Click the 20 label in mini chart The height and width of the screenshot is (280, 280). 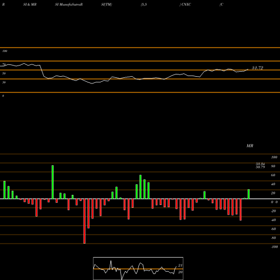coord(180,272)
